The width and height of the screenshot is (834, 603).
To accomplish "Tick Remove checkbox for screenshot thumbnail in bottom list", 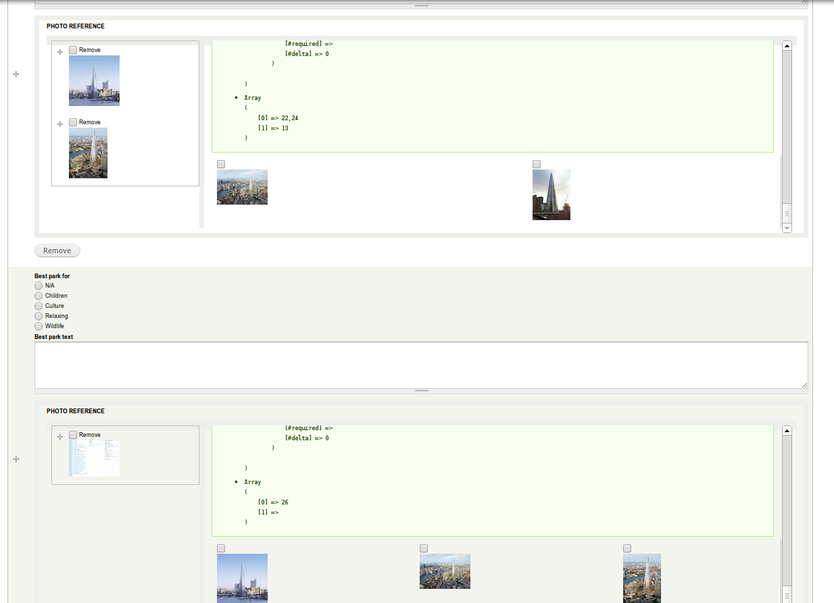I will click(73, 435).
